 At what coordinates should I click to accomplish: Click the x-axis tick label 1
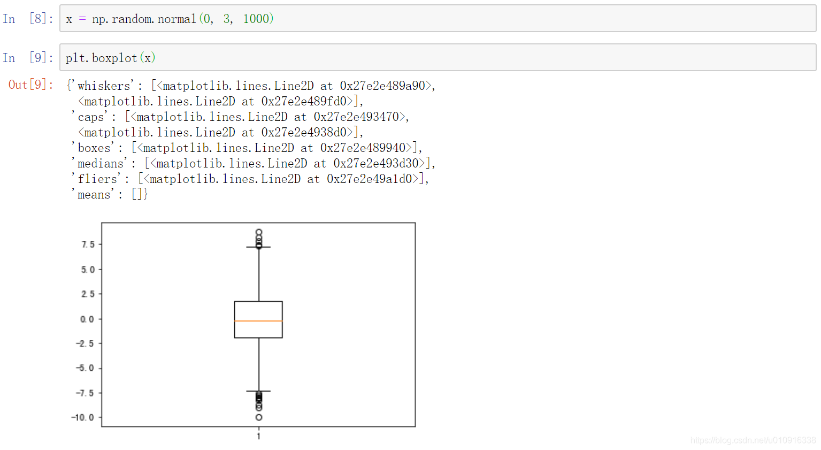click(x=259, y=437)
